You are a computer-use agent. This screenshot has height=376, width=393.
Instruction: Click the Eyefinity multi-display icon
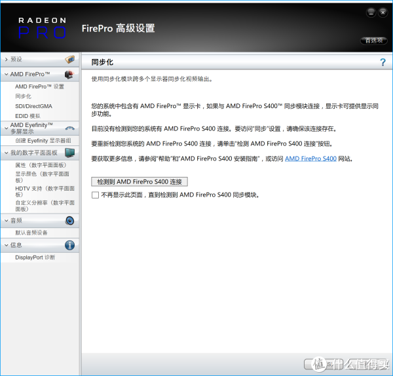(70, 128)
